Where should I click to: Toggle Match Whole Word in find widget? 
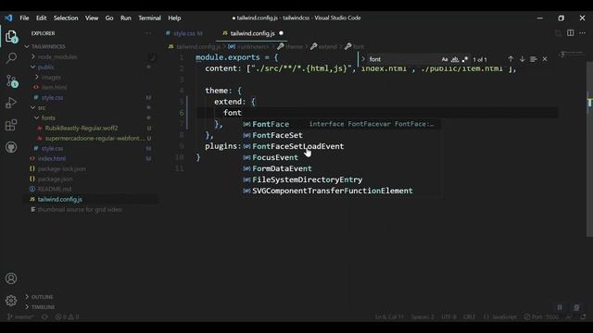point(455,59)
